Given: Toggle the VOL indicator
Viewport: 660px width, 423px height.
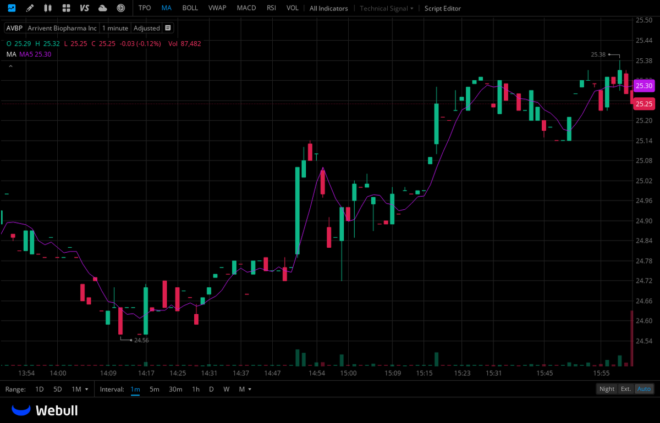Looking at the screenshot, I should [x=293, y=8].
